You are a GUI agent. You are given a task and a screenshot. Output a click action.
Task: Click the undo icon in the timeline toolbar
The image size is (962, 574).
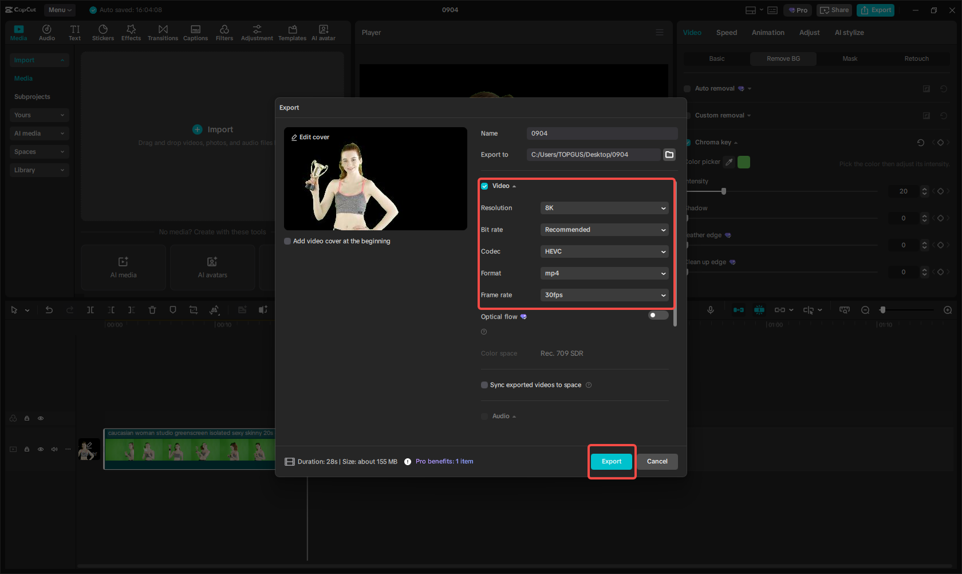point(49,309)
